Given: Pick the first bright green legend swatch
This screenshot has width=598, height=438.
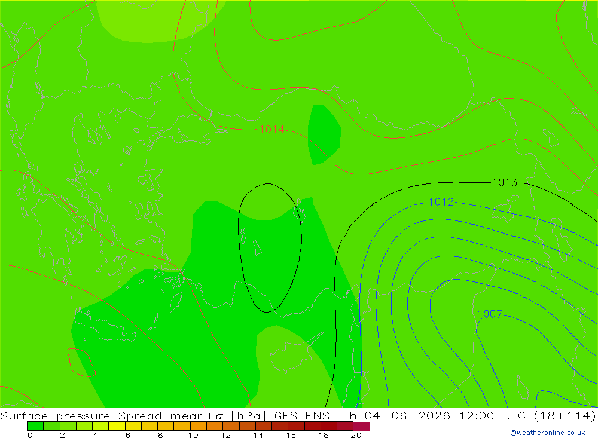Looking at the screenshot, I should pos(35,426).
